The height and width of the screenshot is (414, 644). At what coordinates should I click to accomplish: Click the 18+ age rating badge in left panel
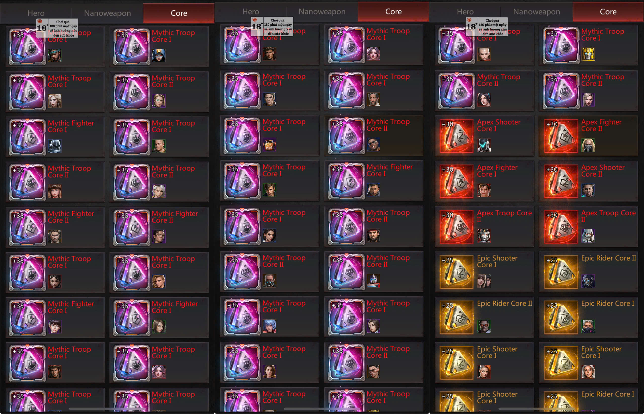[57, 28]
